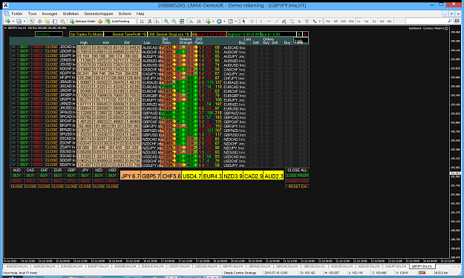464x278 pixels.
Task: Expand the Indicators dropdown arrow
Action: (213, 21)
